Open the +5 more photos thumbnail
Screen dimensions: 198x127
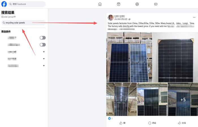click(183, 99)
